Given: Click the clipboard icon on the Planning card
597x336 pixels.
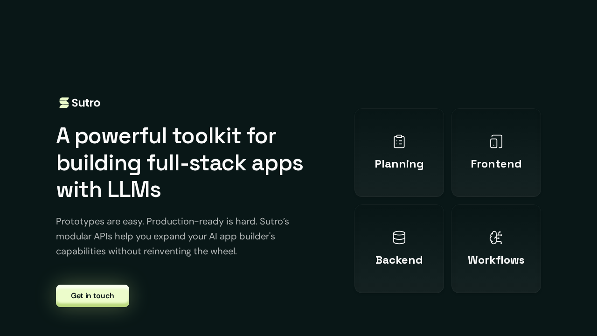Looking at the screenshot, I should tap(399, 141).
